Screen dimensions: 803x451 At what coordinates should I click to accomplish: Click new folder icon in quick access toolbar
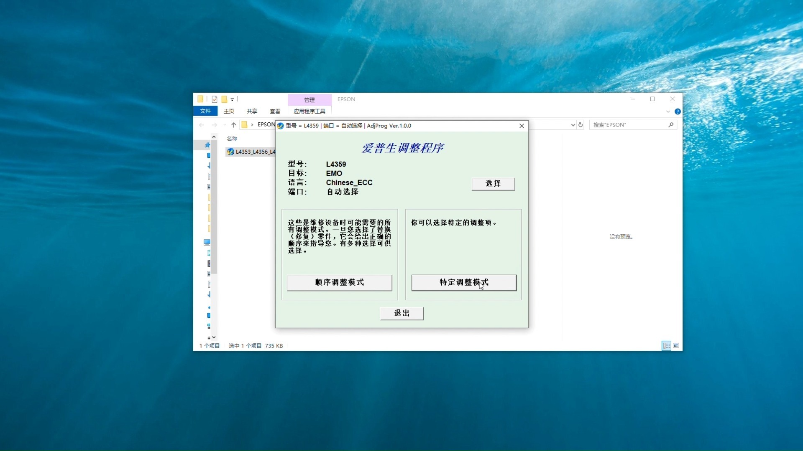[224, 99]
